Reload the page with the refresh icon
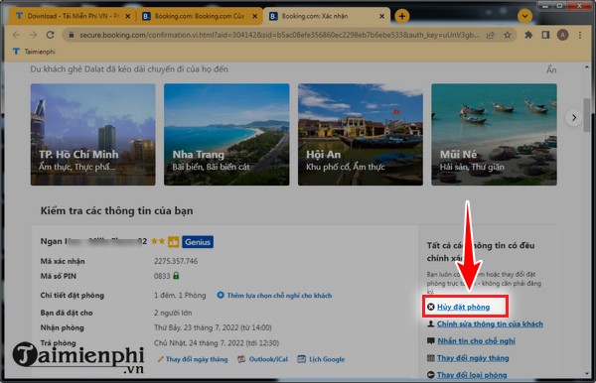The height and width of the screenshot is (383, 596). point(51,35)
